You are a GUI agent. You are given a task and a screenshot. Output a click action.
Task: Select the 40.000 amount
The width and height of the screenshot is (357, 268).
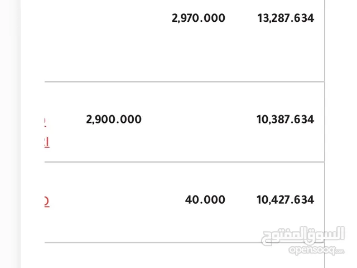click(x=205, y=200)
